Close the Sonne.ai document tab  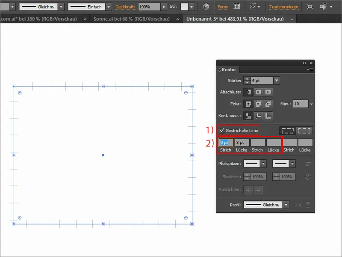point(178,19)
